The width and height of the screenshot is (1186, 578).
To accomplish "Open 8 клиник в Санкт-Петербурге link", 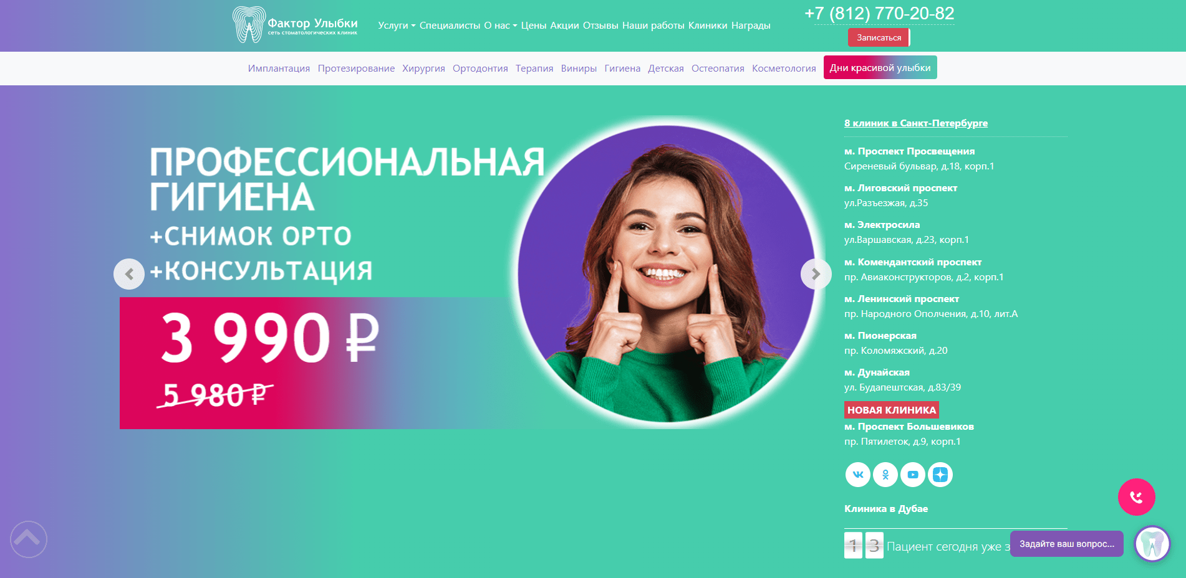I will coord(915,123).
